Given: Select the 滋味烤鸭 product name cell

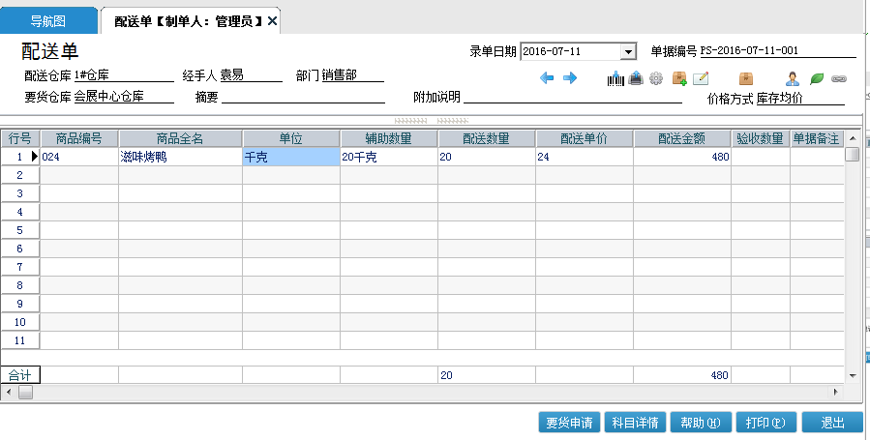Looking at the screenshot, I should tap(180, 157).
